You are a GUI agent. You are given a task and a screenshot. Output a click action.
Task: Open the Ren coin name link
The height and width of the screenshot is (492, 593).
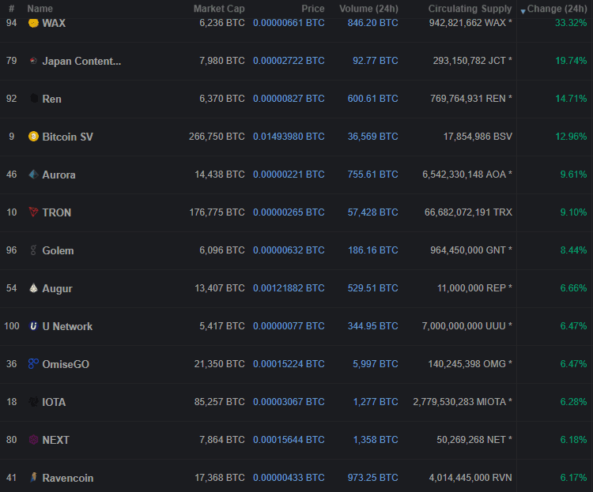click(x=52, y=99)
